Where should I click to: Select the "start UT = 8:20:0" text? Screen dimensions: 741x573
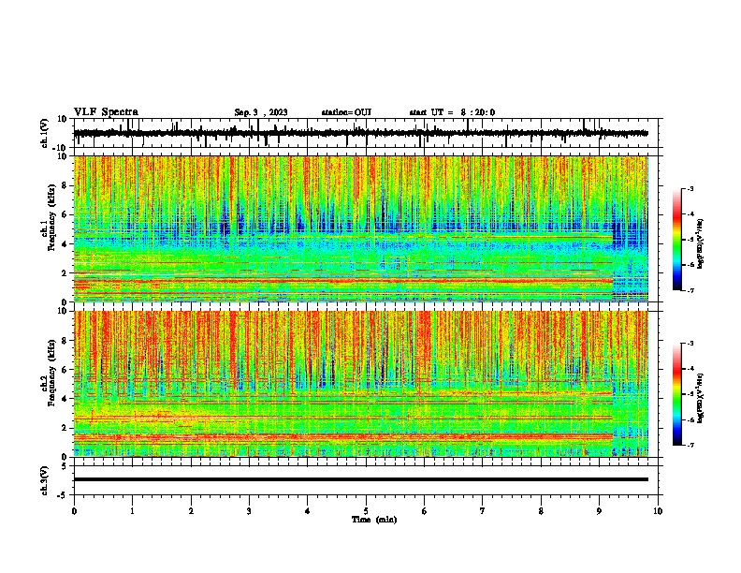tap(452, 112)
